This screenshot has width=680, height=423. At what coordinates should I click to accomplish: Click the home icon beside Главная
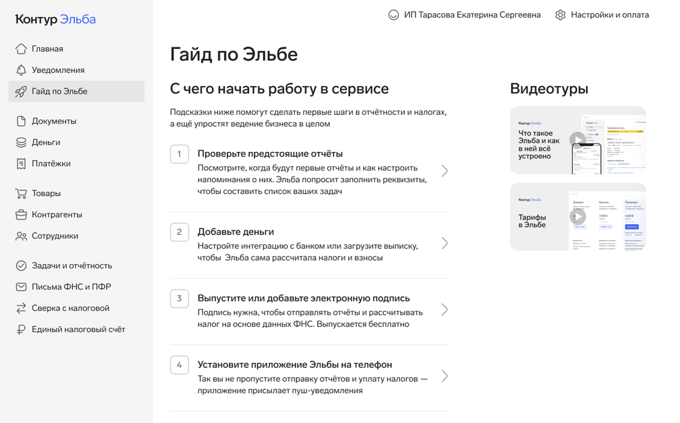click(21, 49)
